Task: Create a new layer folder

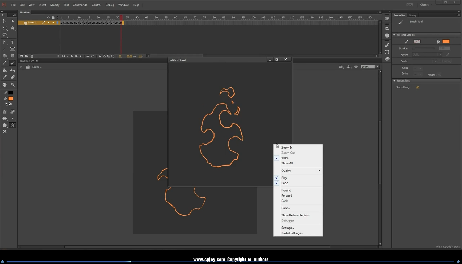Action: (26, 56)
